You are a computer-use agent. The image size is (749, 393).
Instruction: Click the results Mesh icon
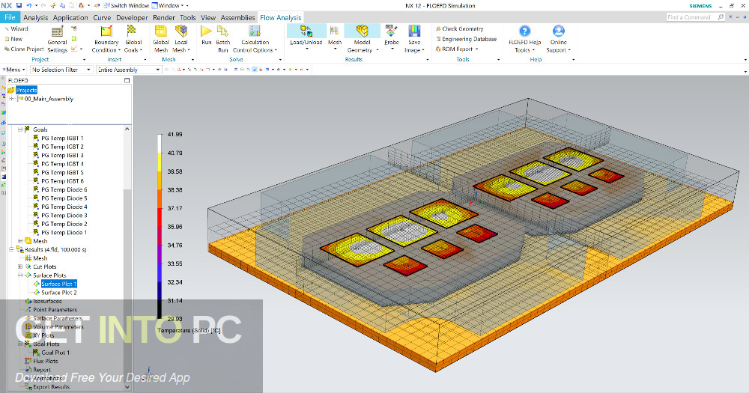(334, 31)
